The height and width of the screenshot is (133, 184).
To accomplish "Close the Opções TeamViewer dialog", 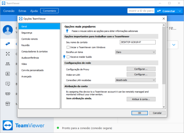I will (164, 19).
